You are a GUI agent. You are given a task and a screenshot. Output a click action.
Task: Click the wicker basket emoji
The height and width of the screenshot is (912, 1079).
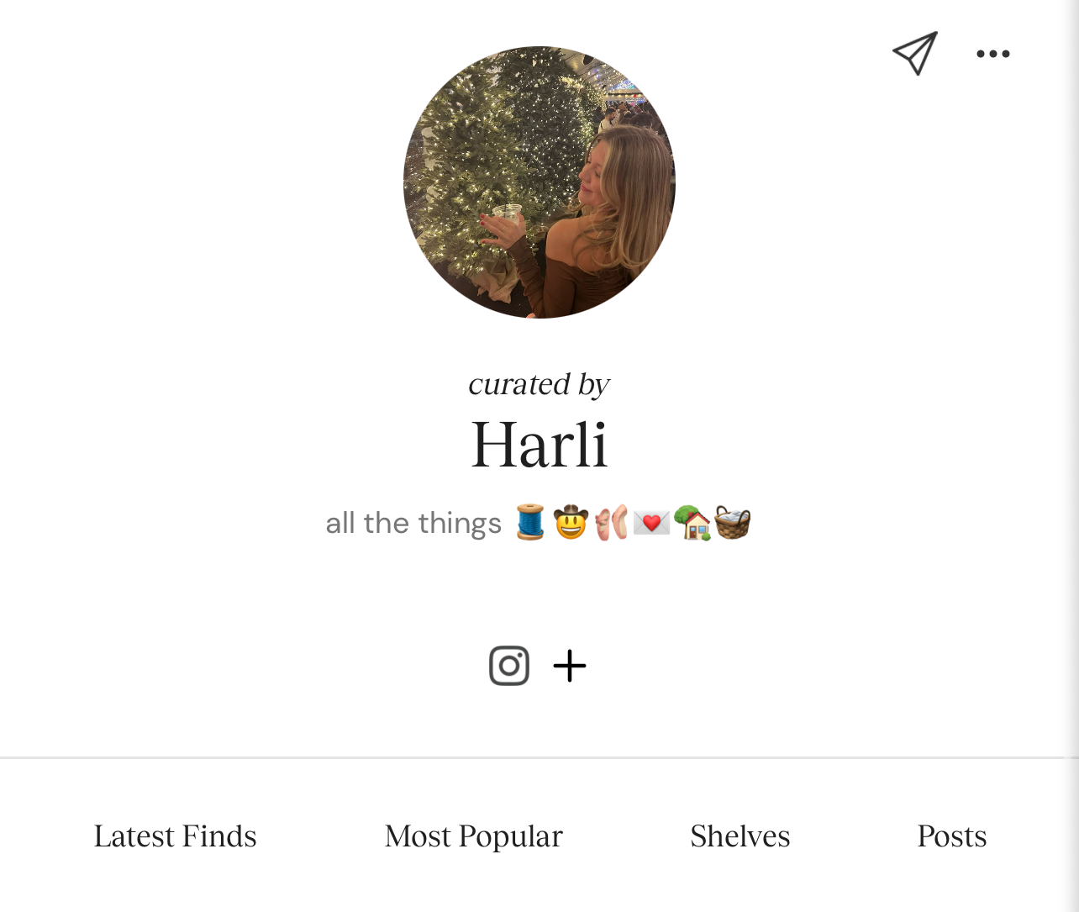732,522
